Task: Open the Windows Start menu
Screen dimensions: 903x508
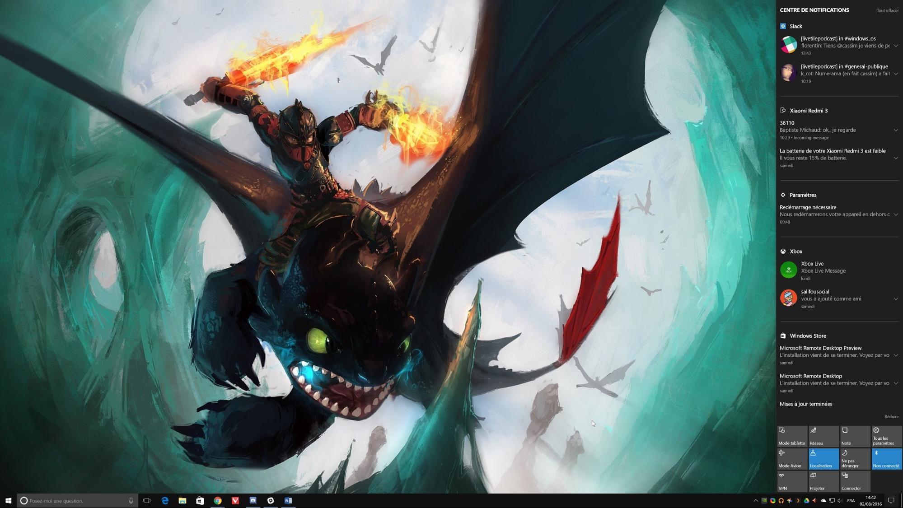Action: pos(8,500)
